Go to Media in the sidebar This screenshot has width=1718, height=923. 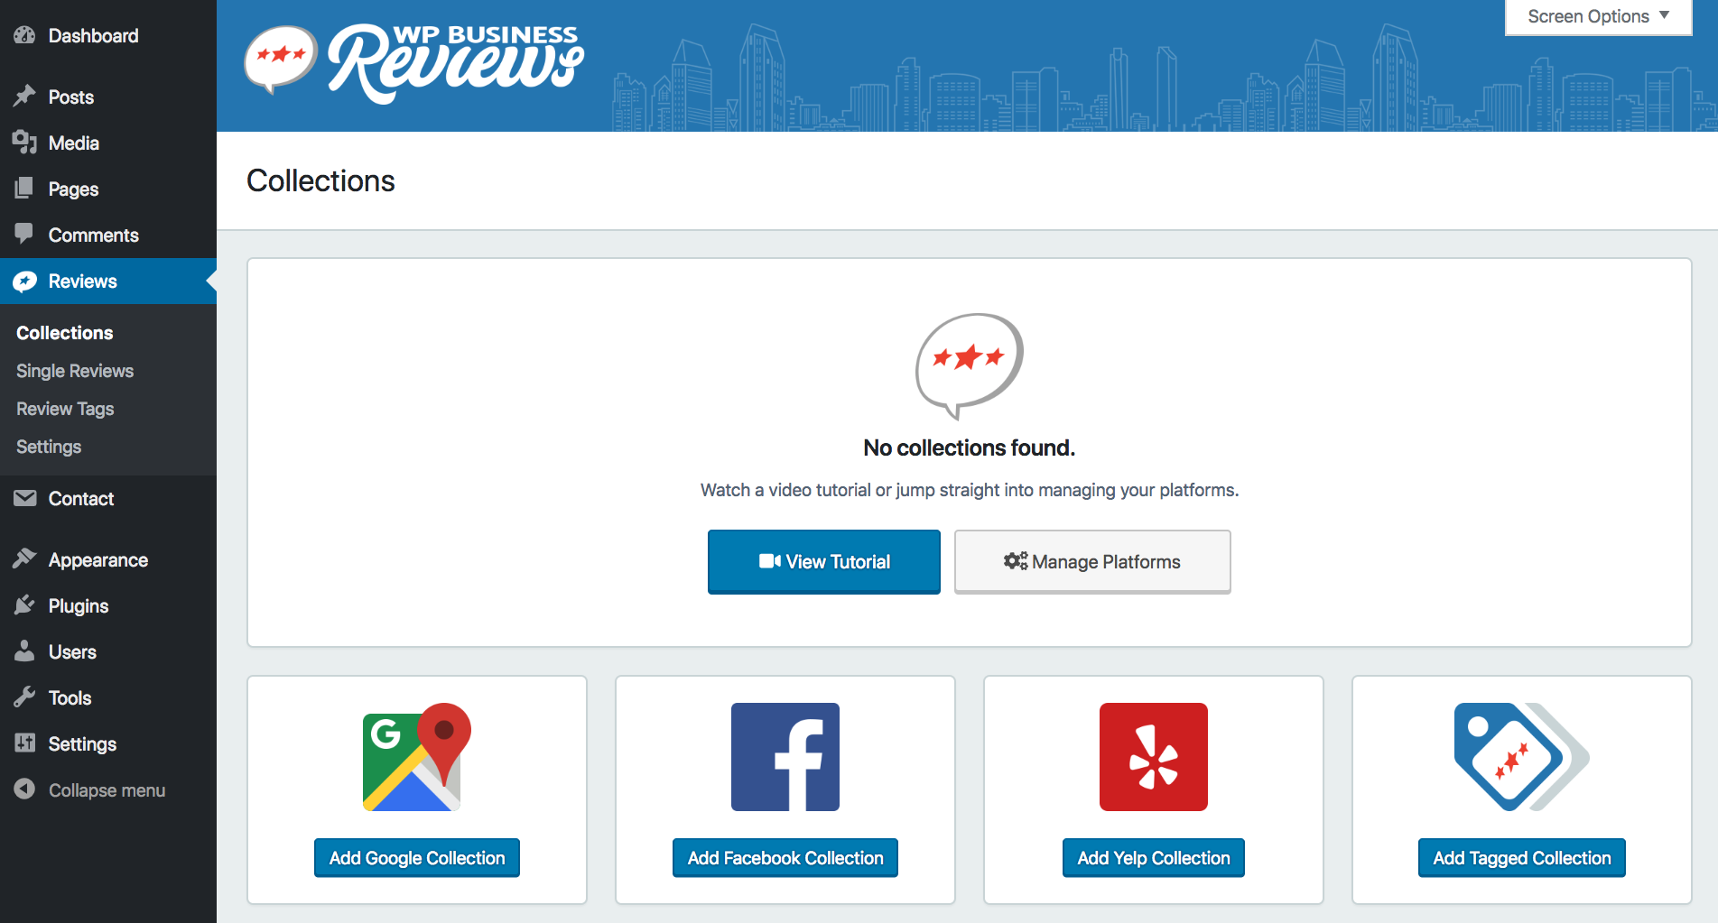point(108,143)
